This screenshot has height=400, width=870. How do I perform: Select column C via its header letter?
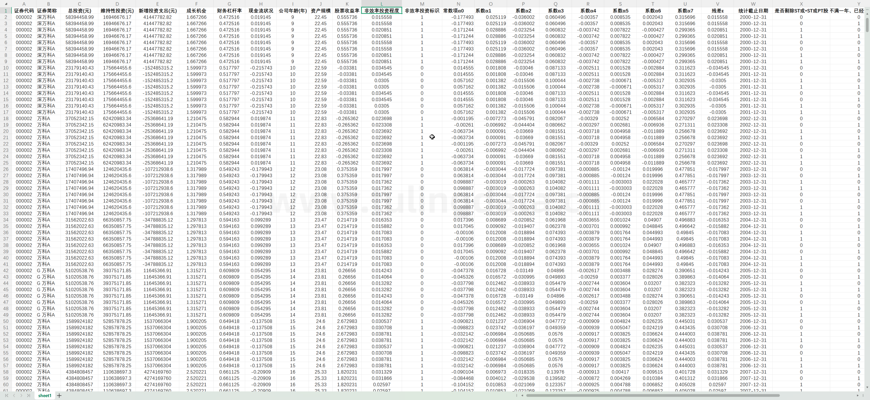click(x=79, y=4)
